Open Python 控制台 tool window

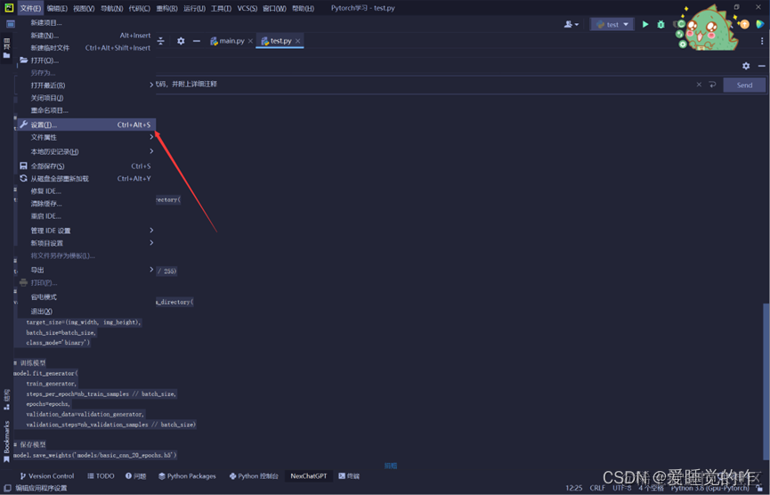click(x=254, y=475)
